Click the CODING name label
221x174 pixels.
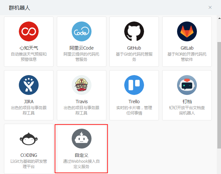pyautogui.click(x=29, y=155)
